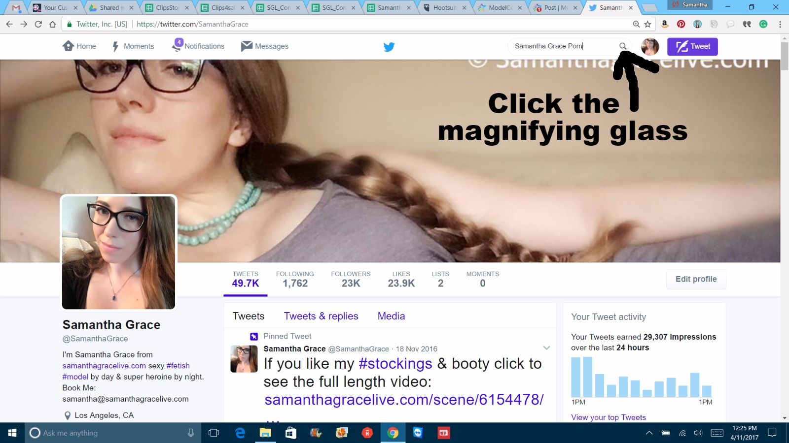Open Moments in the navigation bar
This screenshot has width=789, height=443.
tap(133, 46)
